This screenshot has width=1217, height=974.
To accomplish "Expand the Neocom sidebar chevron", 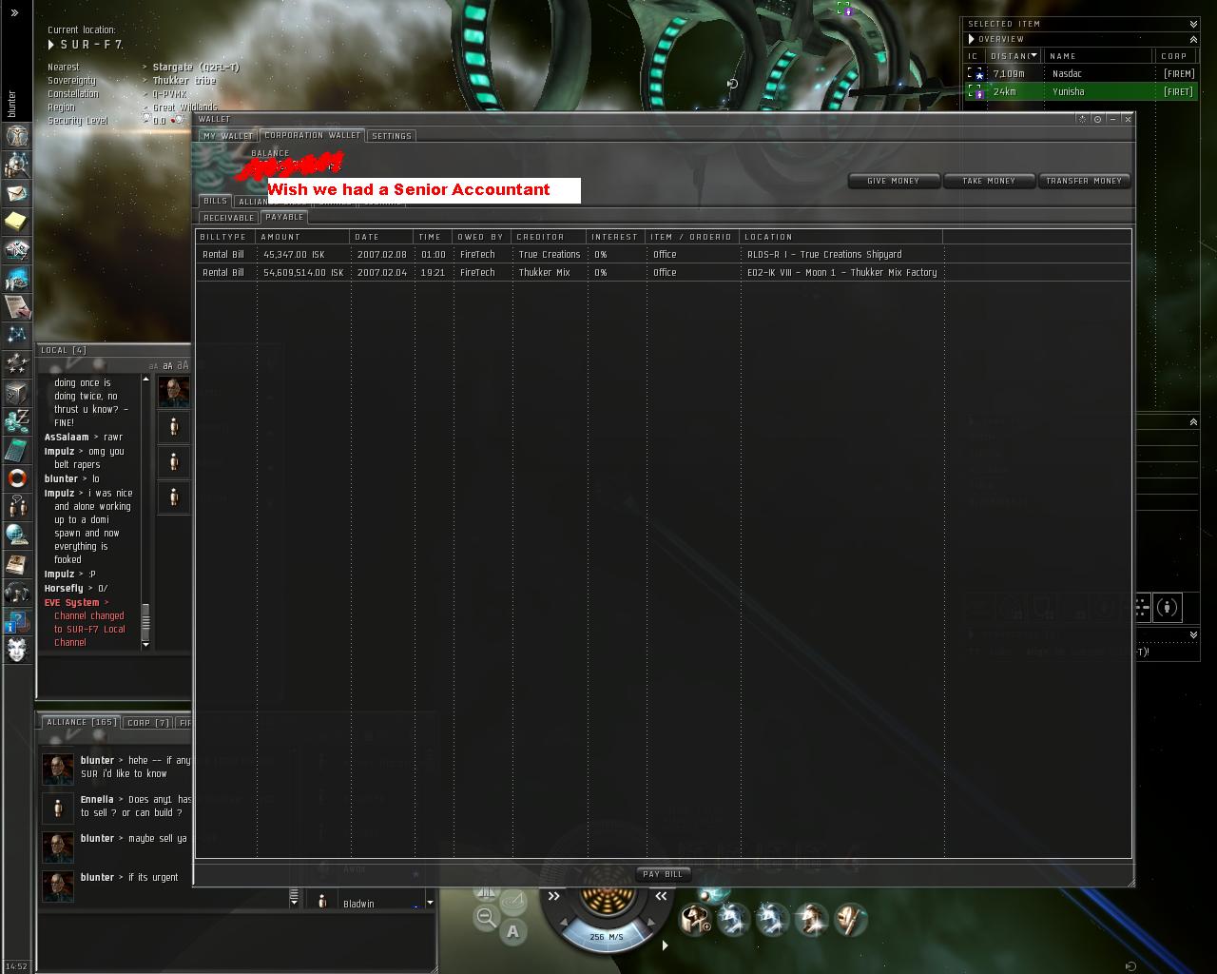I will tap(14, 13).
